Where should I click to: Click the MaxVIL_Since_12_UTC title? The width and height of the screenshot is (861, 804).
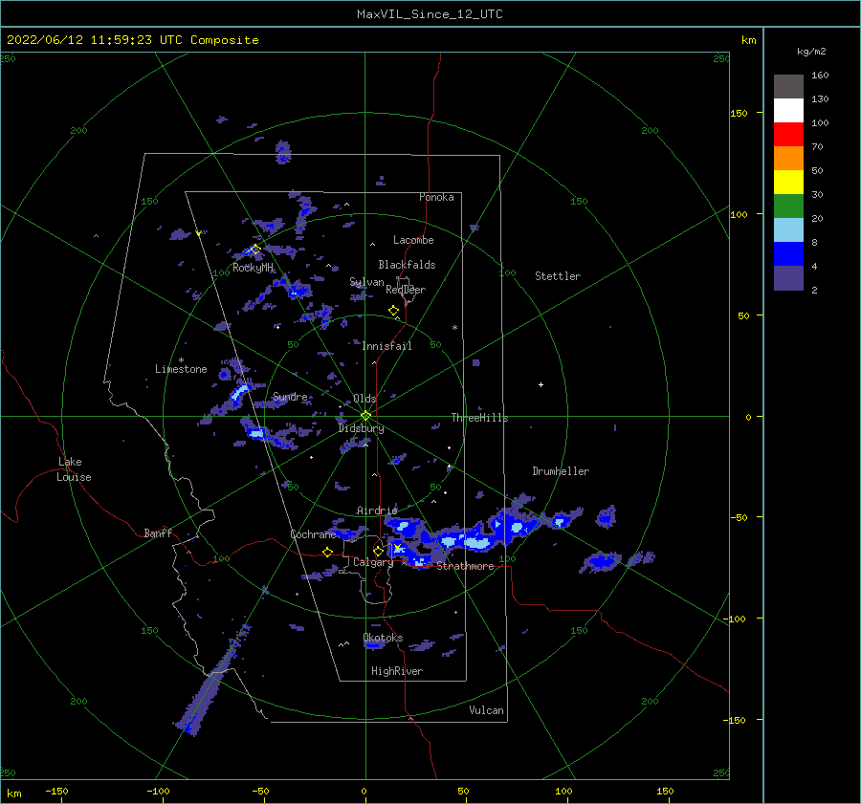[x=430, y=14]
